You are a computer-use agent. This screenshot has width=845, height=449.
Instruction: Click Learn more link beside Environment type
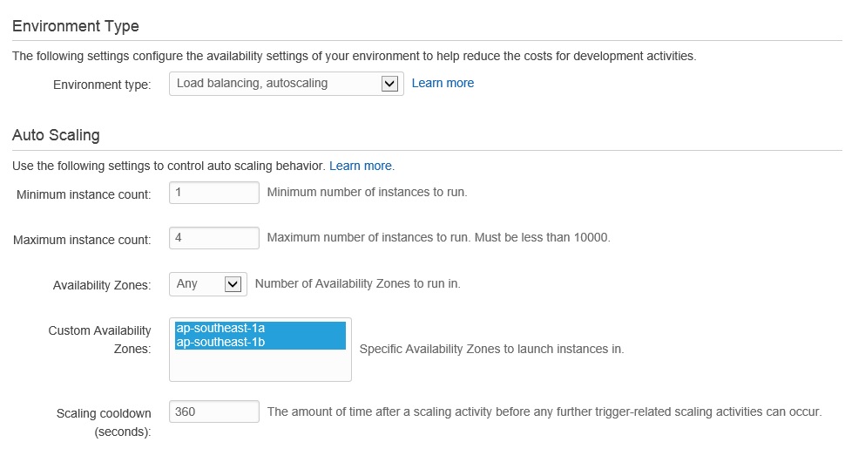pos(443,83)
